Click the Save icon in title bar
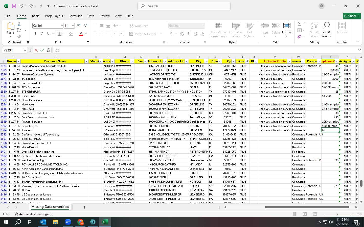 click(x=14, y=6)
